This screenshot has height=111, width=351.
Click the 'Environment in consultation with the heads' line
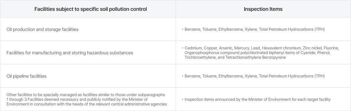click(x=87, y=104)
